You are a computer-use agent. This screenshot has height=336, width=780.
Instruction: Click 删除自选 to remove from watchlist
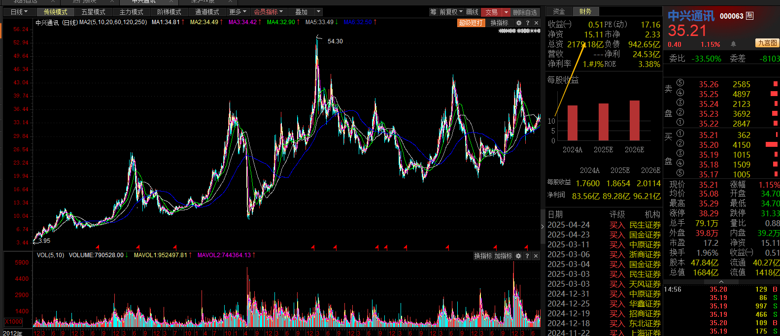coord(525,12)
